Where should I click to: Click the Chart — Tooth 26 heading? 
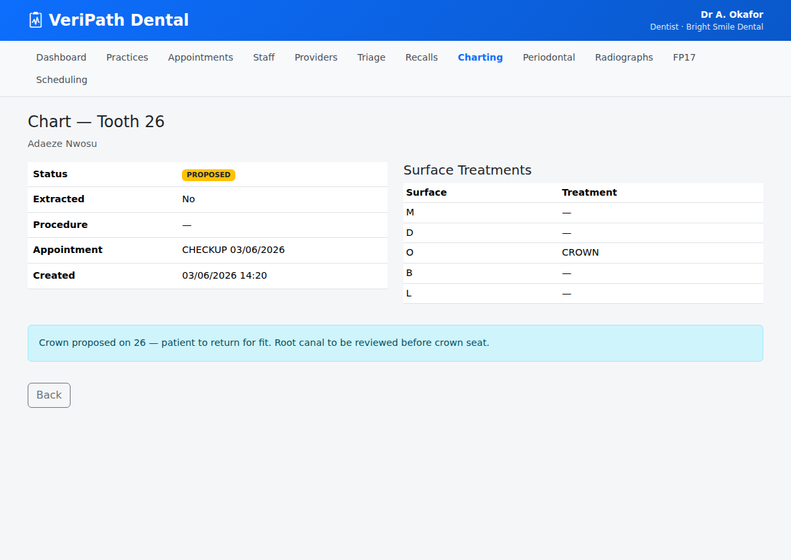[96, 122]
